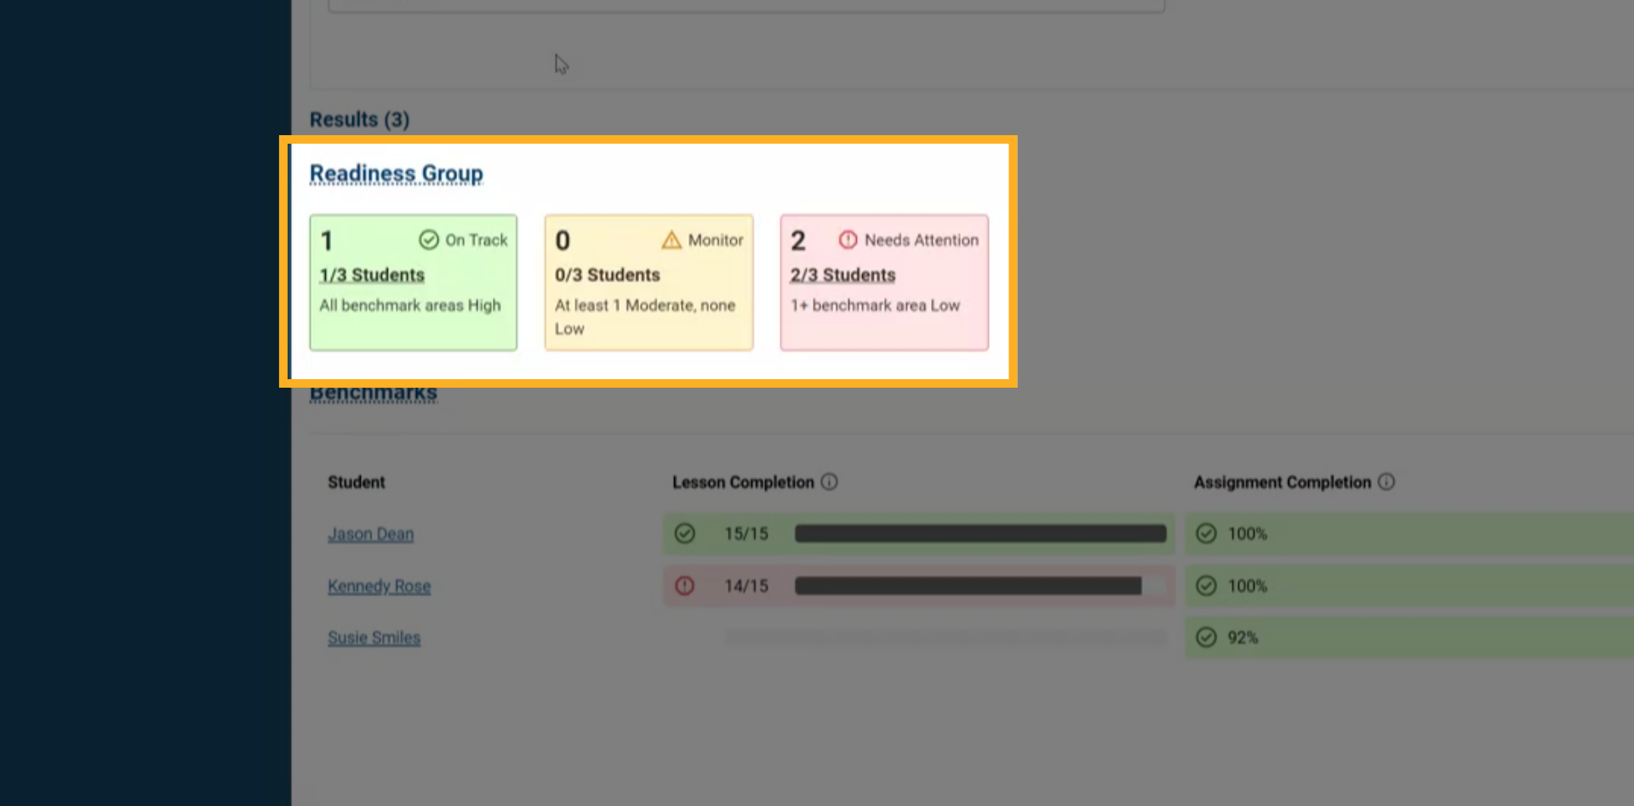Expand the Benchmarks section heading
Screen dimensions: 1634x806
[374, 392]
